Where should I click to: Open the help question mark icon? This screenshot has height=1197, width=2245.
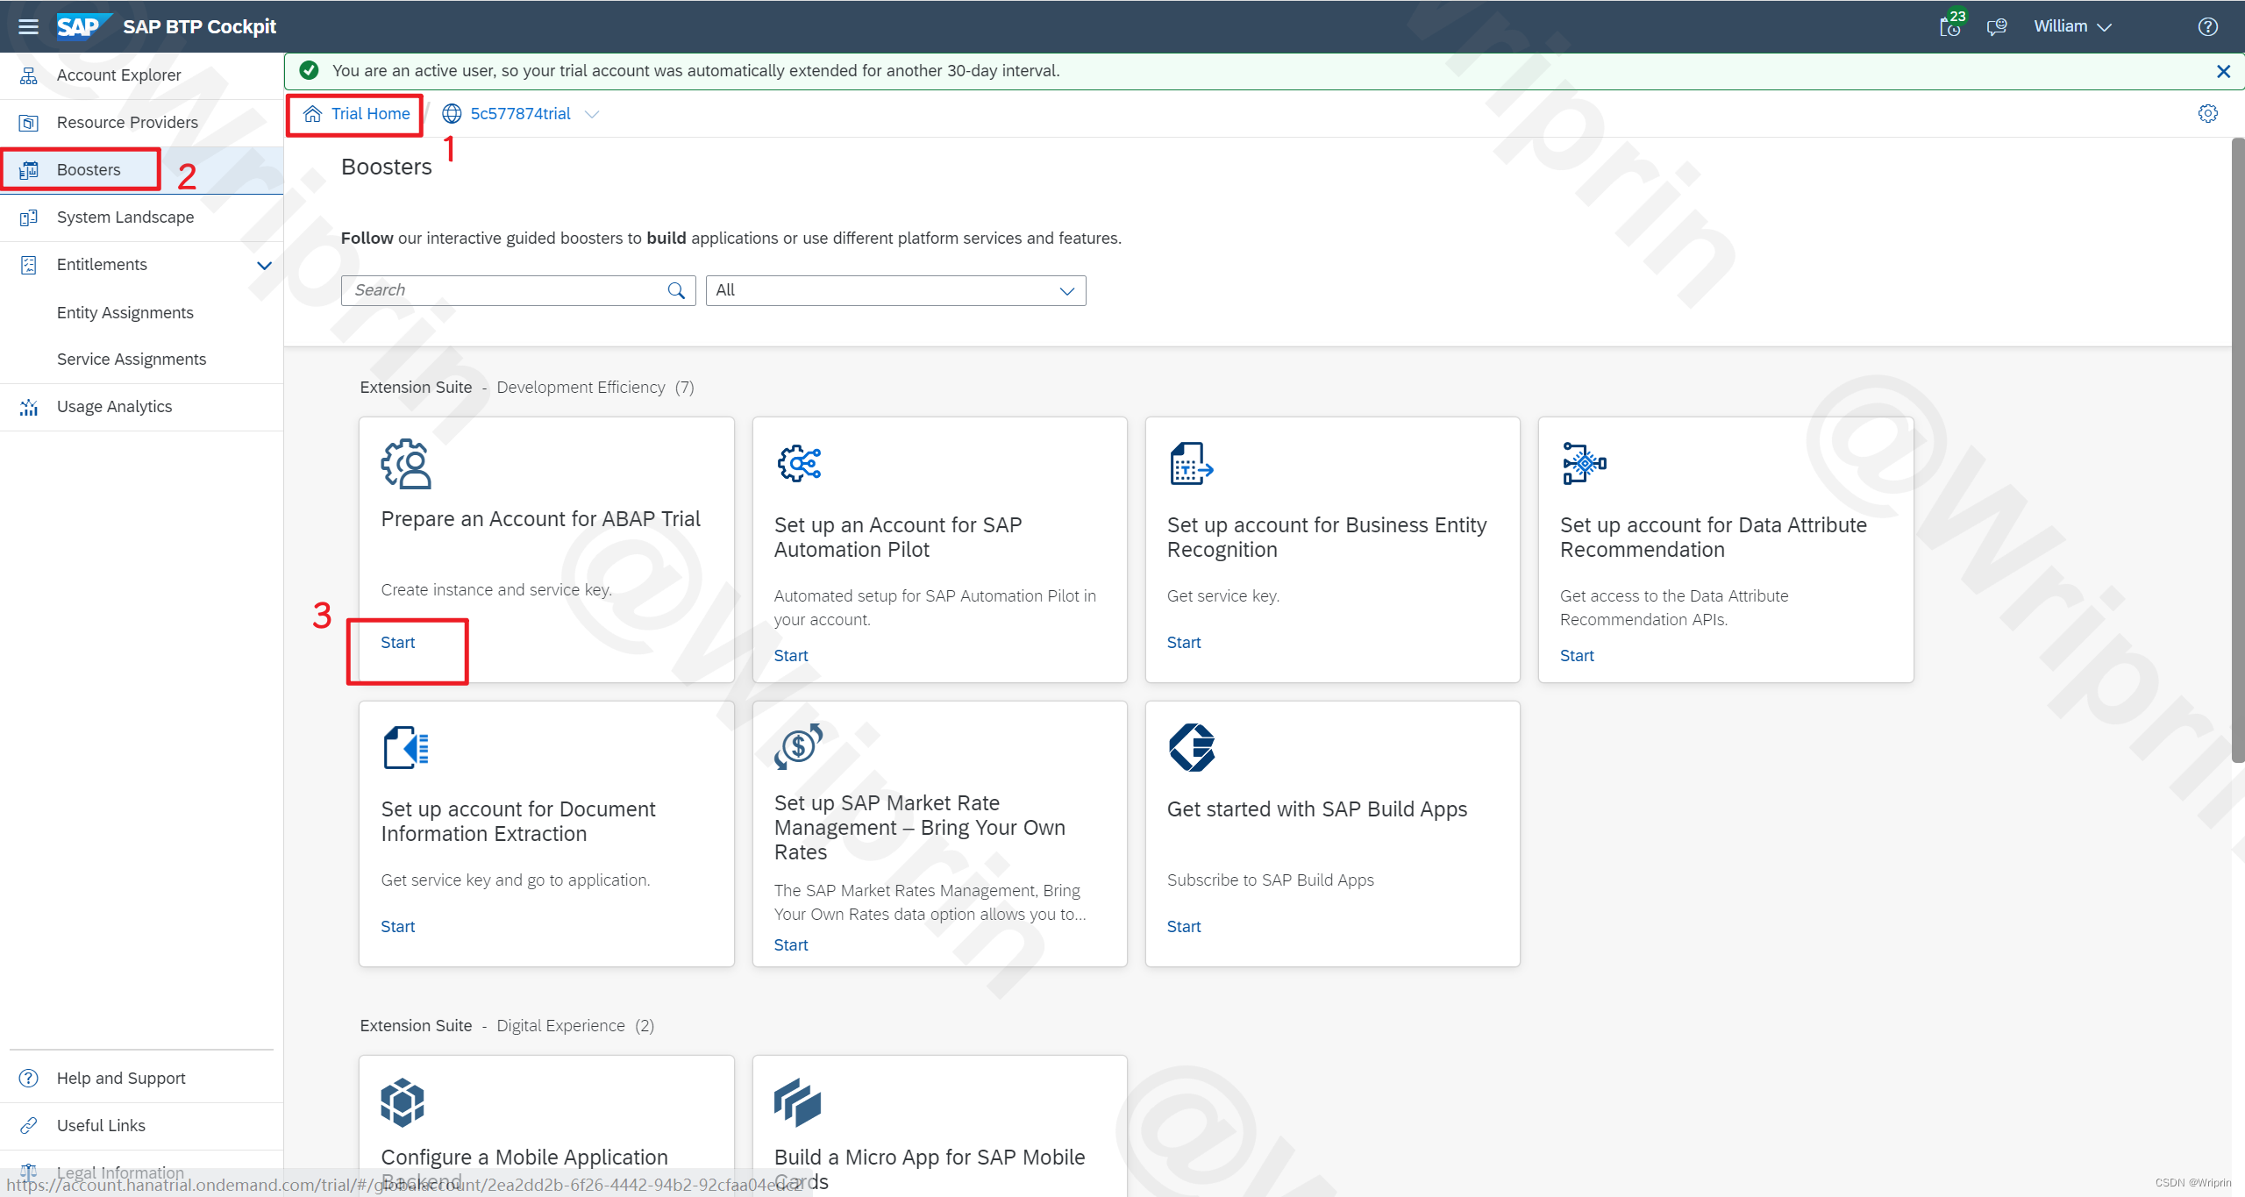(x=2207, y=26)
